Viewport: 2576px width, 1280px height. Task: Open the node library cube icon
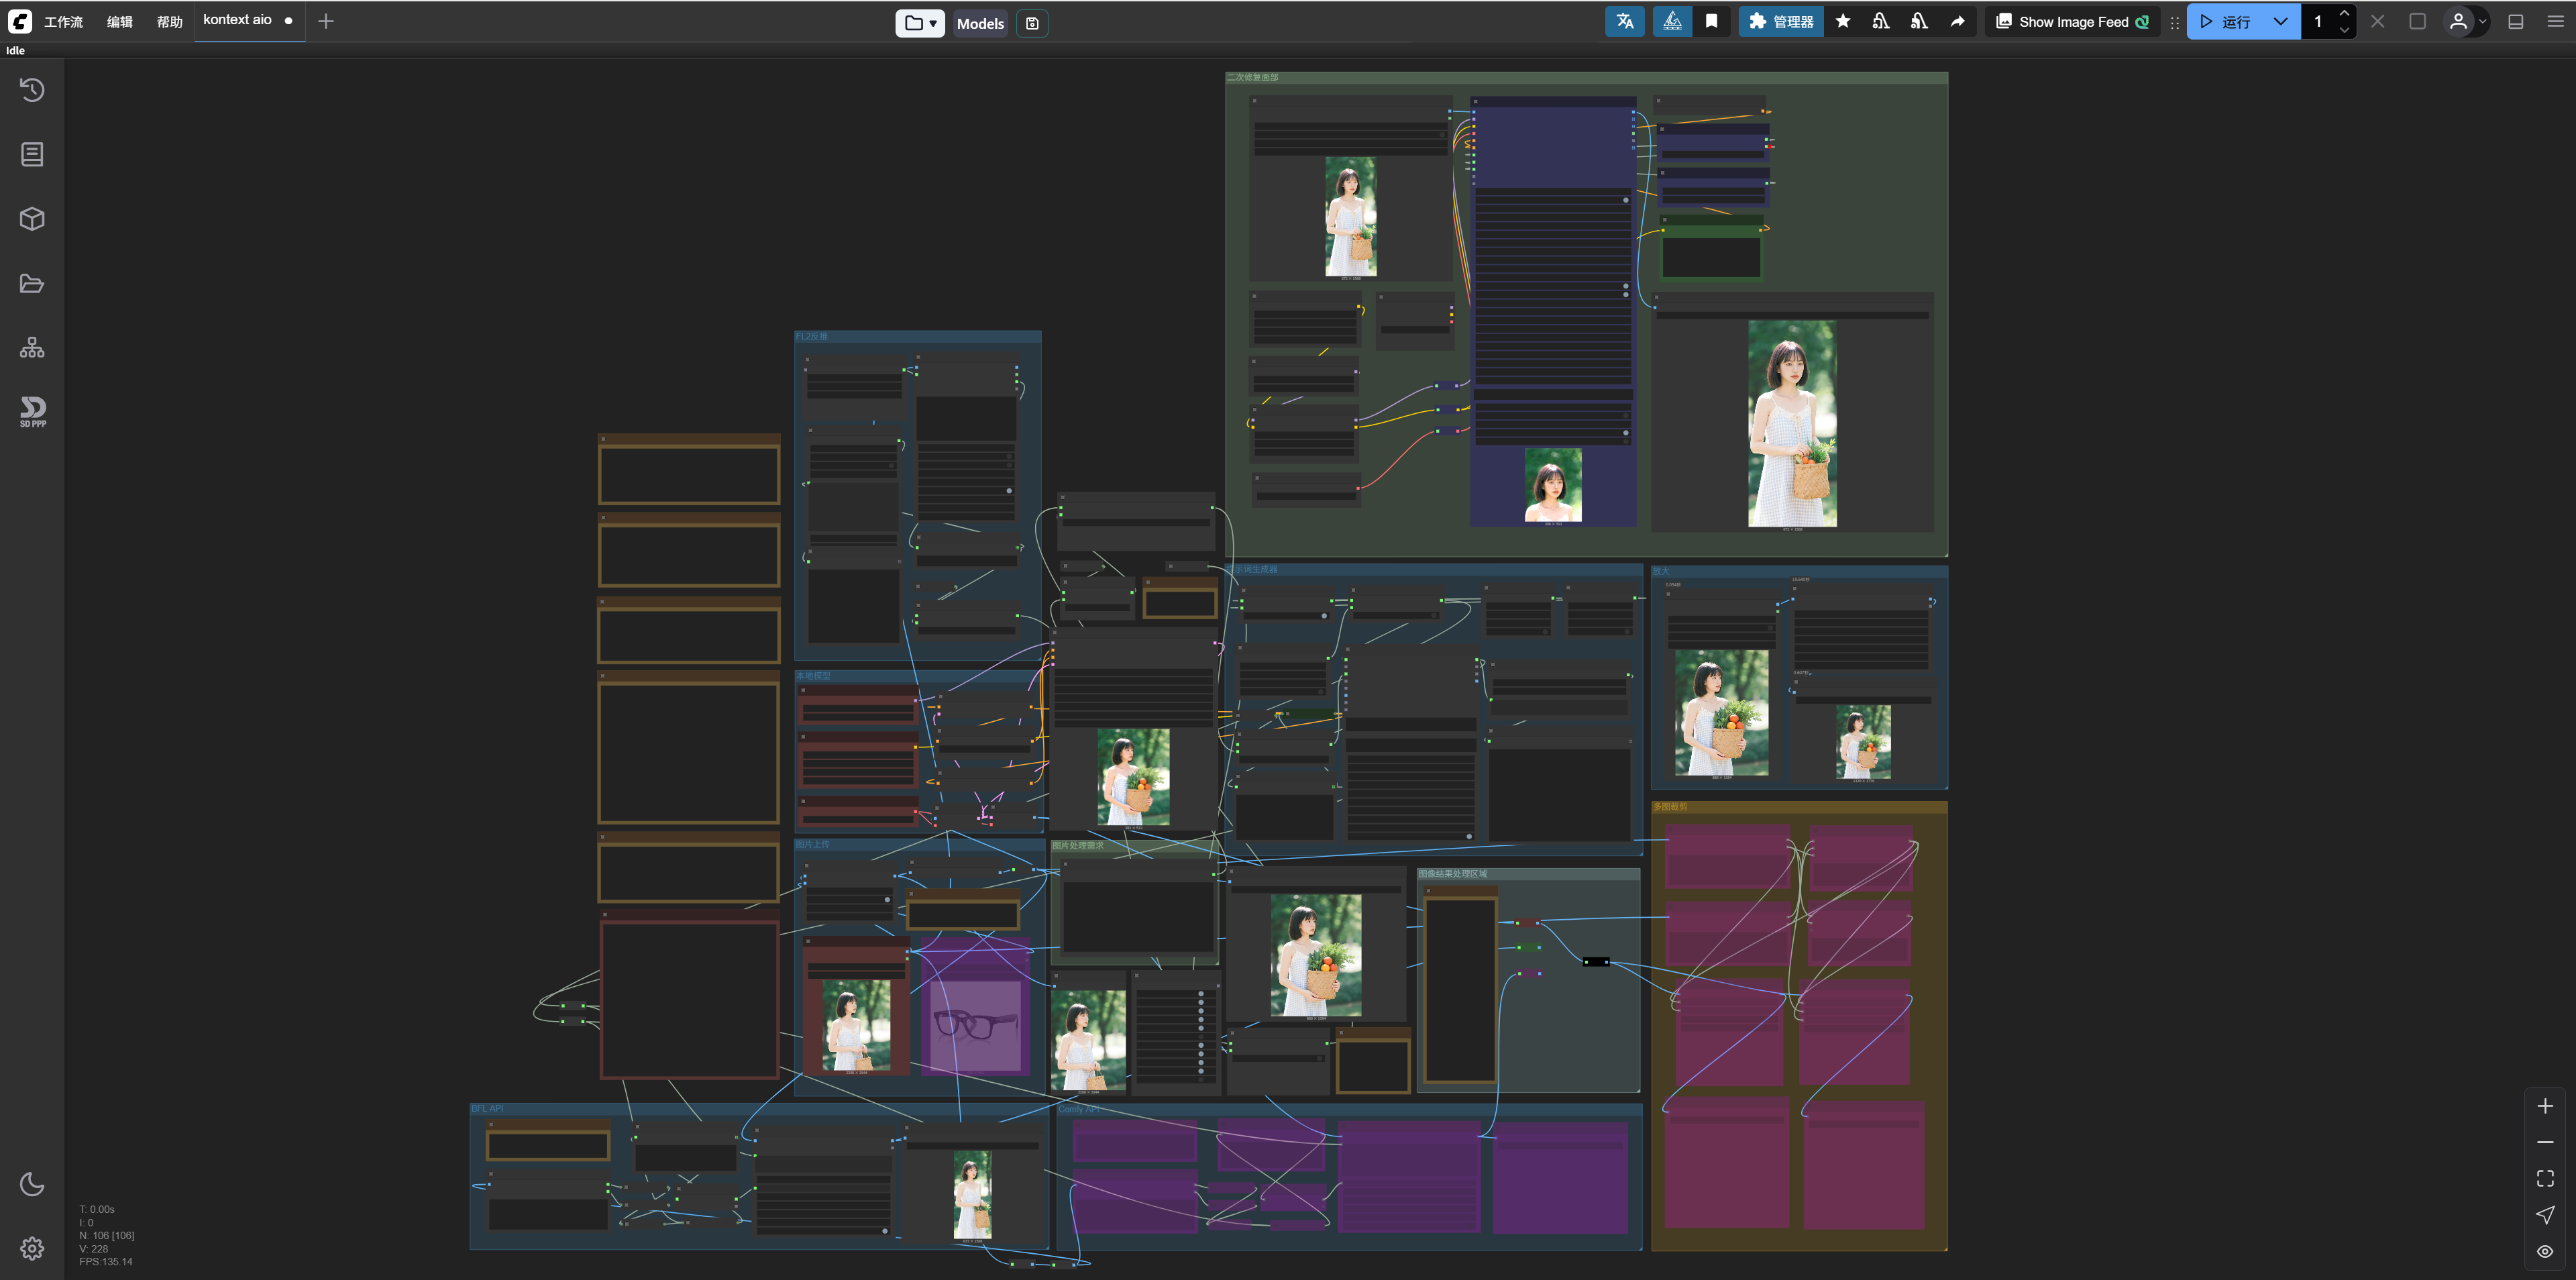[32, 219]
